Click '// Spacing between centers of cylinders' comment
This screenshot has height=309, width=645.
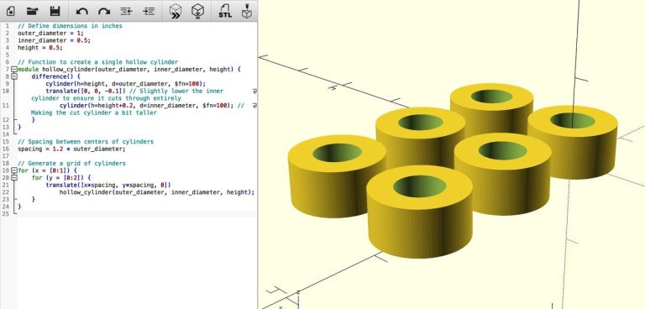(86, 142)
